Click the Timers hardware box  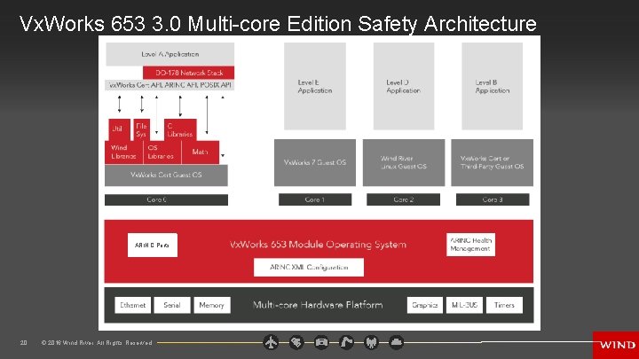[504, 305]
